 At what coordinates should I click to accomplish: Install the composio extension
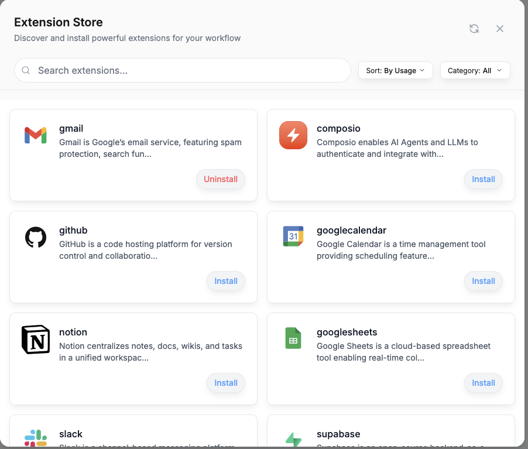483,179
